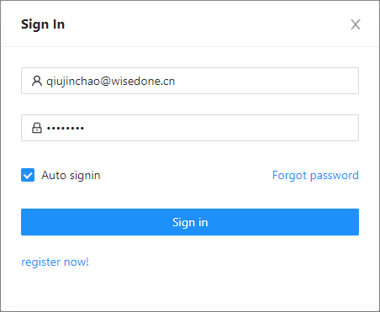Click the Sign In dialog title

point(43,24)
